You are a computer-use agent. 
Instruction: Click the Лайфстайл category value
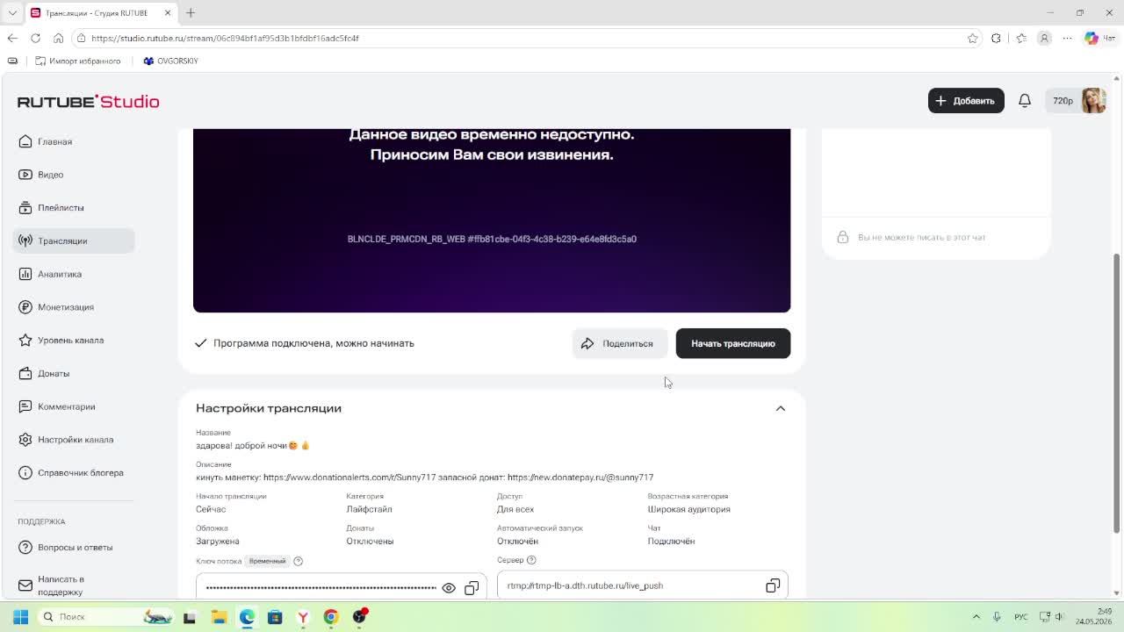(x=369, y=509)
